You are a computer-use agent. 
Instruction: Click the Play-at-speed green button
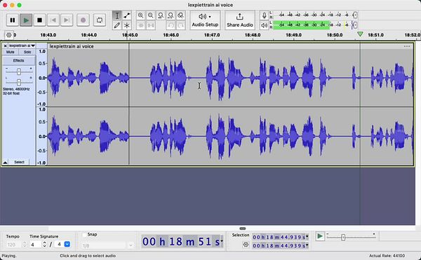click(x=320, y=236)
